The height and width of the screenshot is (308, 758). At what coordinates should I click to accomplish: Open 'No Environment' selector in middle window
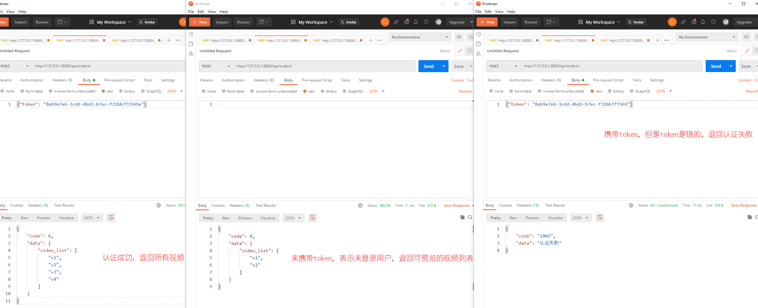(420, 37)
